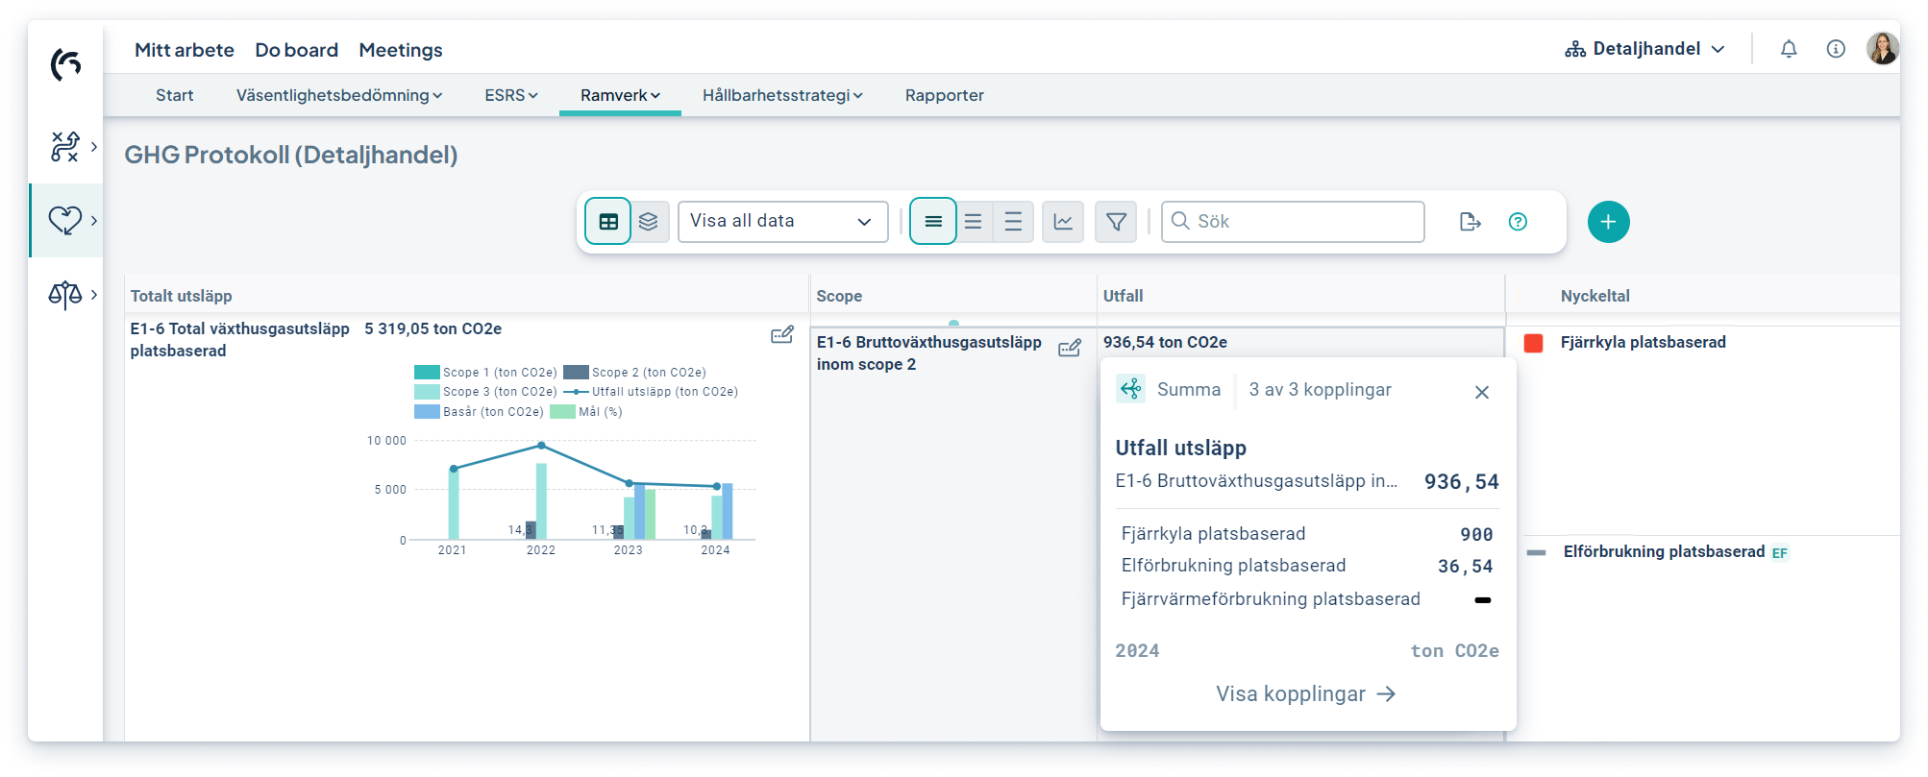Open the help question mark icon

[1518, 222]
